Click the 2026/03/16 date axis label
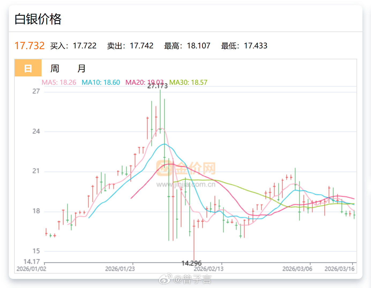The image size is (371, 288). point(340,269)
